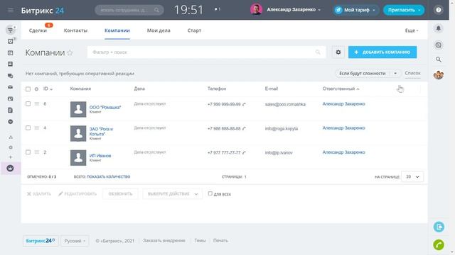The width and height of the screenshot is (455, 255).
Task: Open call options for +7 988 888-88-88
Action: [244, 129]
